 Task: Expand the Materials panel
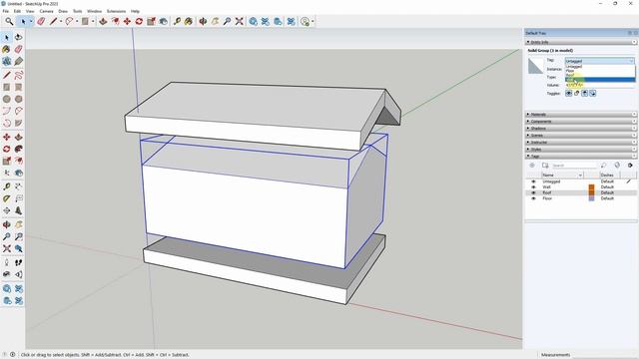pyautogui.click(x=581, y=115)
